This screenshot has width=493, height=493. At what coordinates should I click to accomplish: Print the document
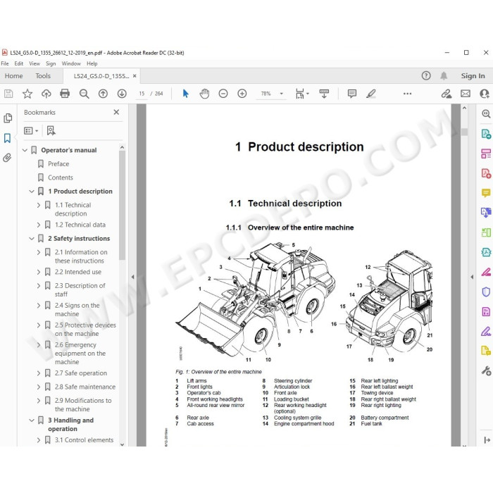(x=65, y=94)
